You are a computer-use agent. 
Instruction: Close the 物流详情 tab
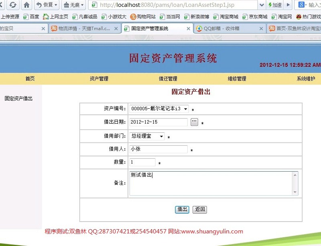coord(116,29)
